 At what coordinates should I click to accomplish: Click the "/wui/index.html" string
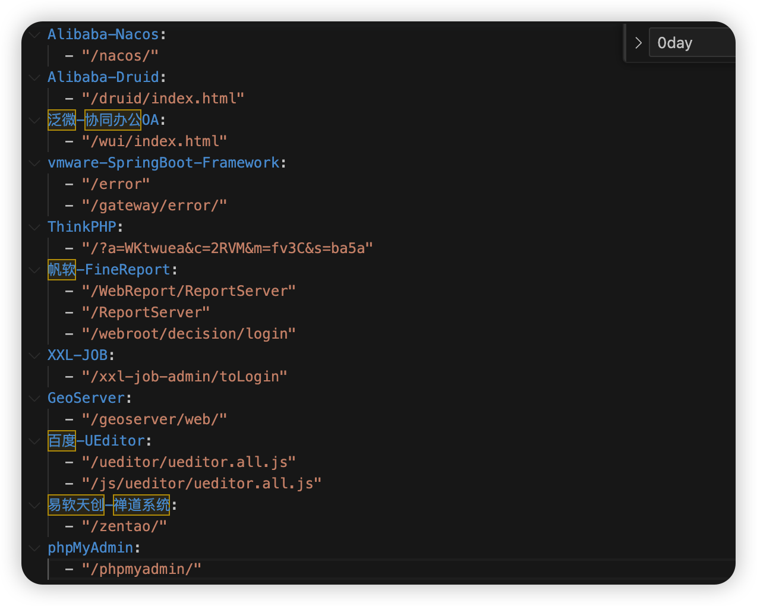(154, 141)
